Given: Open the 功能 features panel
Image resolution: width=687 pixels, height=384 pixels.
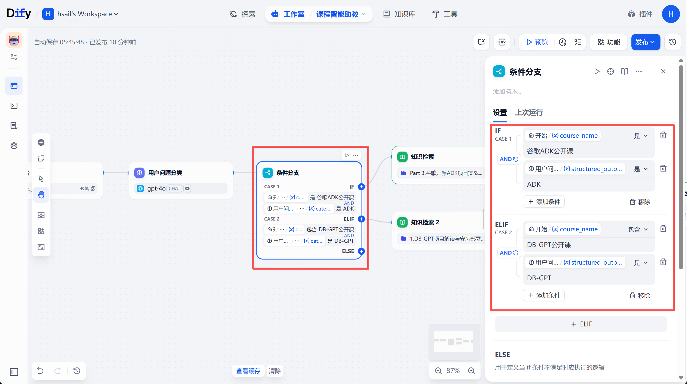Looking at the screenshot, I should [609, 42].
